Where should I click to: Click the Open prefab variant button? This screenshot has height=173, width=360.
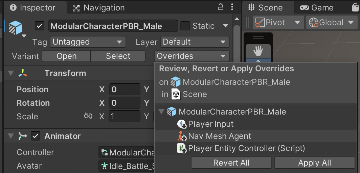pos(67,56)
